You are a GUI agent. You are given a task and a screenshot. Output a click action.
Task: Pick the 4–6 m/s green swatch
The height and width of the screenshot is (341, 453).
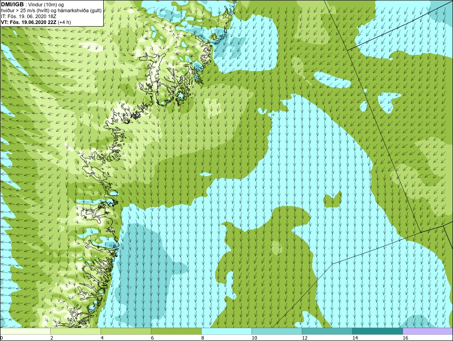[126, 331]
